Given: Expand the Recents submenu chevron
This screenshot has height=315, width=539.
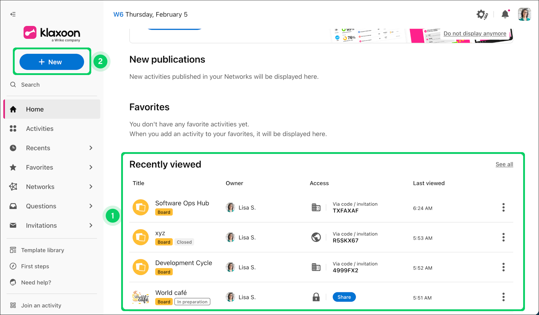Looking at the screenshot, I should [x=91, y=148].
